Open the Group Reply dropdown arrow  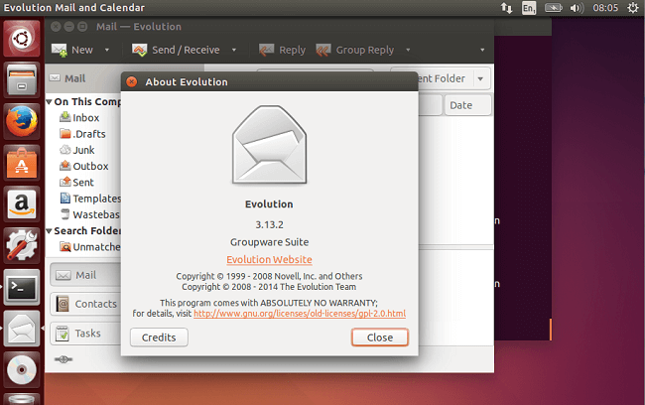(408, 51)
